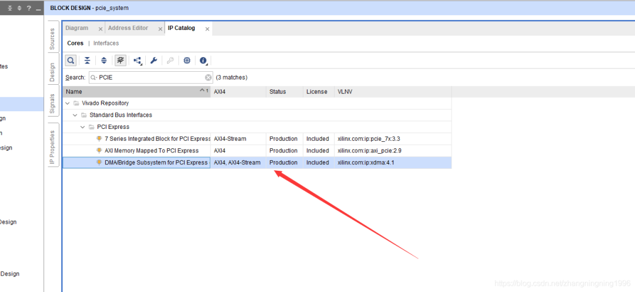Screen dimensions: 635x292
Task: Switch to the Diagram tab
Action: (x=77, y=28)
